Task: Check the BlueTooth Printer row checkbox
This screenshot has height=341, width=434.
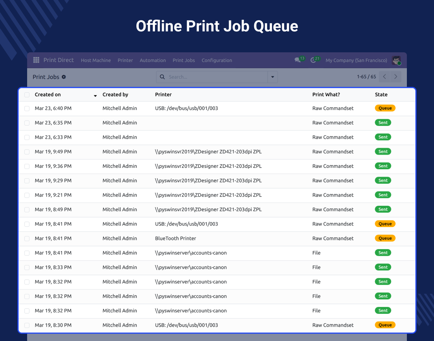Action: (27, 239)
